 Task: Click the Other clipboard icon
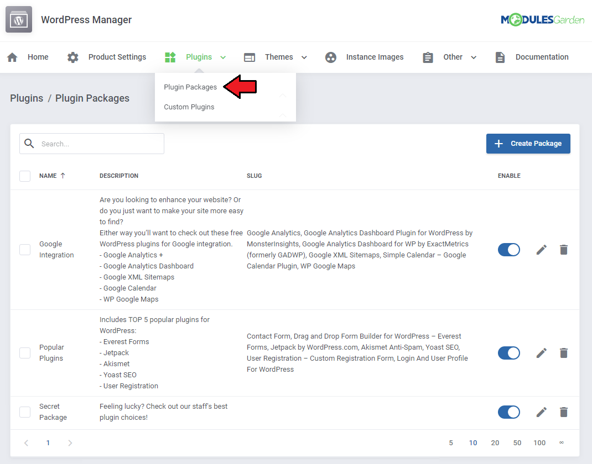pos(428,57)
